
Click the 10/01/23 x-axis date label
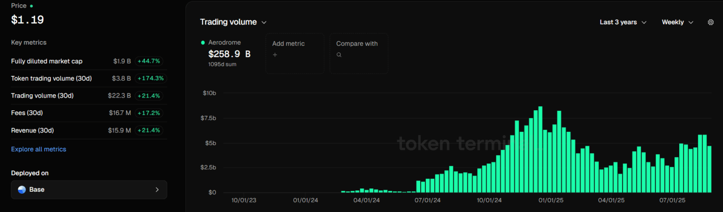tap(244, 200)
